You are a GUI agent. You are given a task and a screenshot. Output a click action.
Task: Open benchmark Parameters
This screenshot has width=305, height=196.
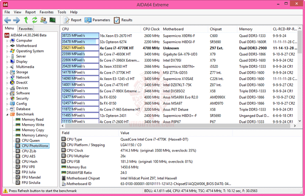[97, 20]
